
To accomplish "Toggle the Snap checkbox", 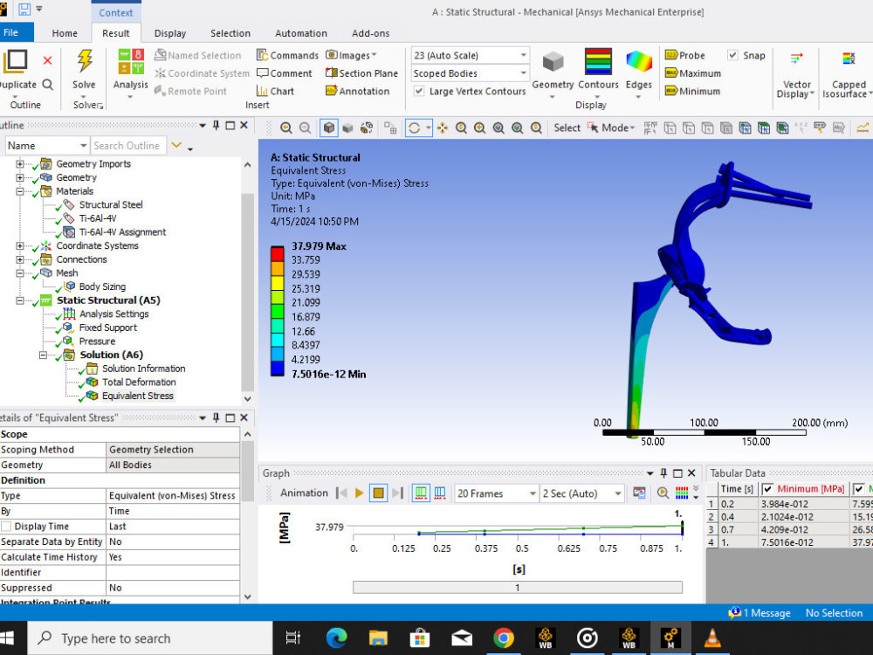I will [x=734, y=54].
